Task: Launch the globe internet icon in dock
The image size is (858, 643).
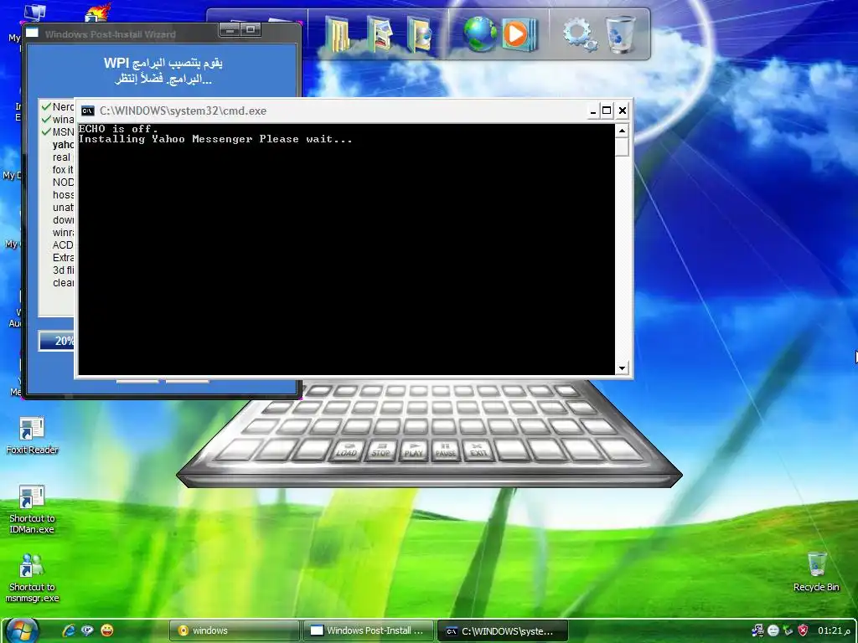Action: [479, 33]
